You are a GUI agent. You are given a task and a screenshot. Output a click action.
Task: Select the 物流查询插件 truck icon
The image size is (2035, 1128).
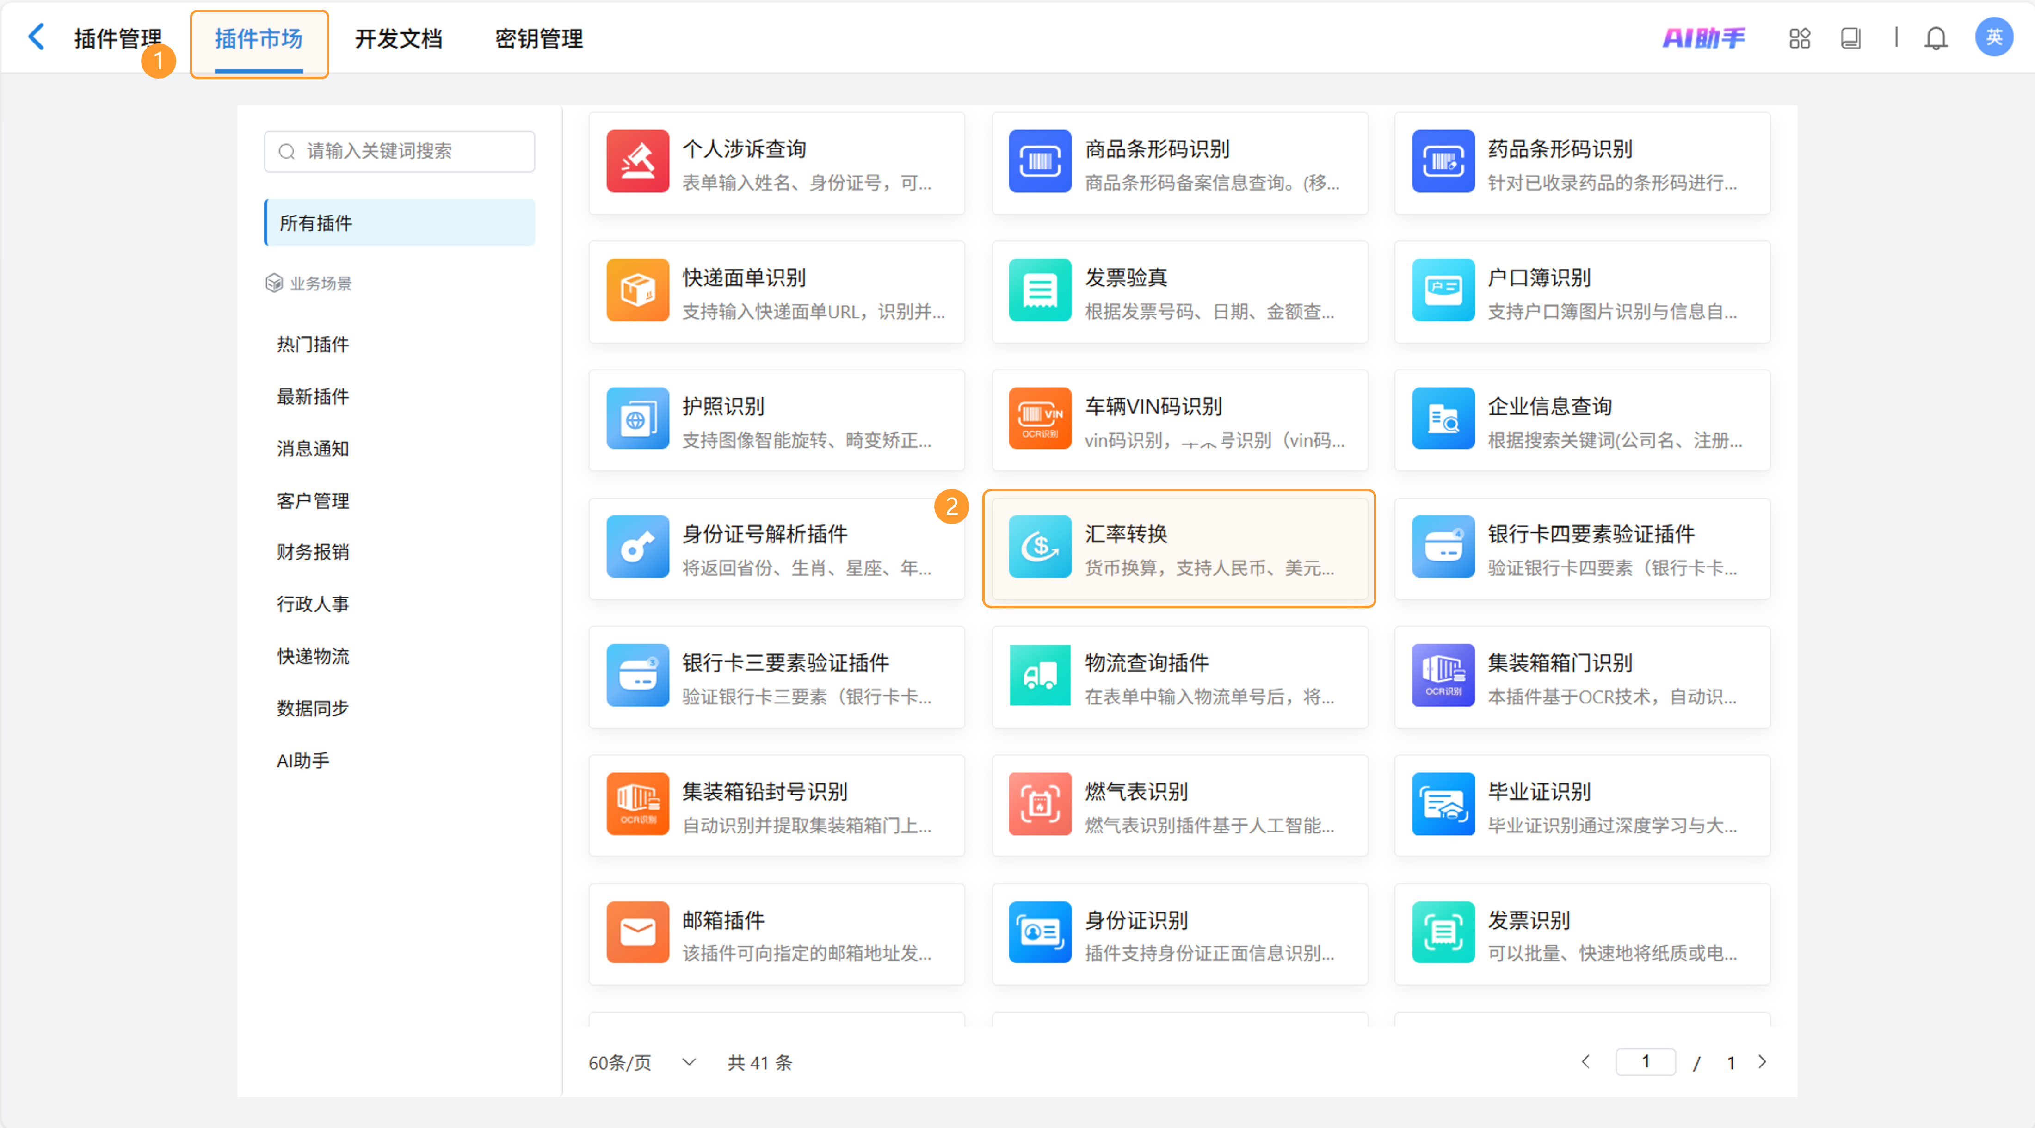pos(1039,675)
